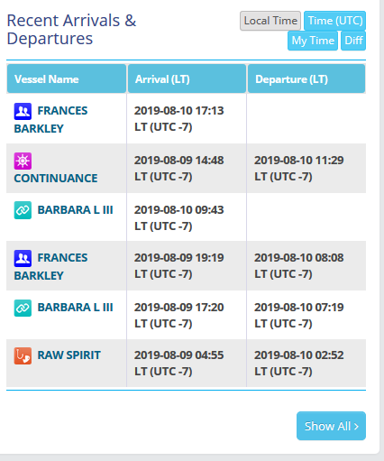Viewport: 384px width, 461px height.
Task: Switch to Local Time display
Action: coord(270,21)
